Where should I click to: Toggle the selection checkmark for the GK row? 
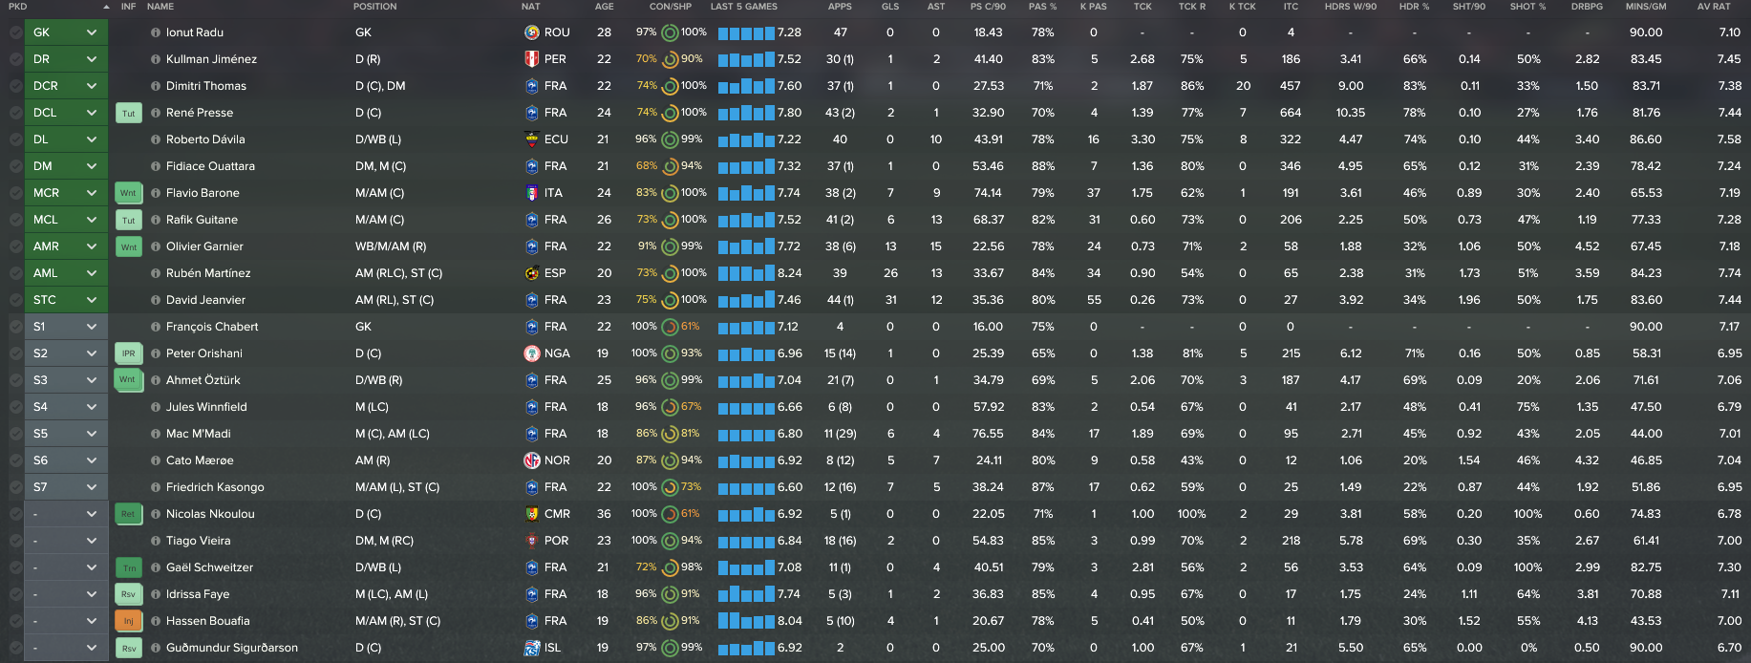point(15,32)
